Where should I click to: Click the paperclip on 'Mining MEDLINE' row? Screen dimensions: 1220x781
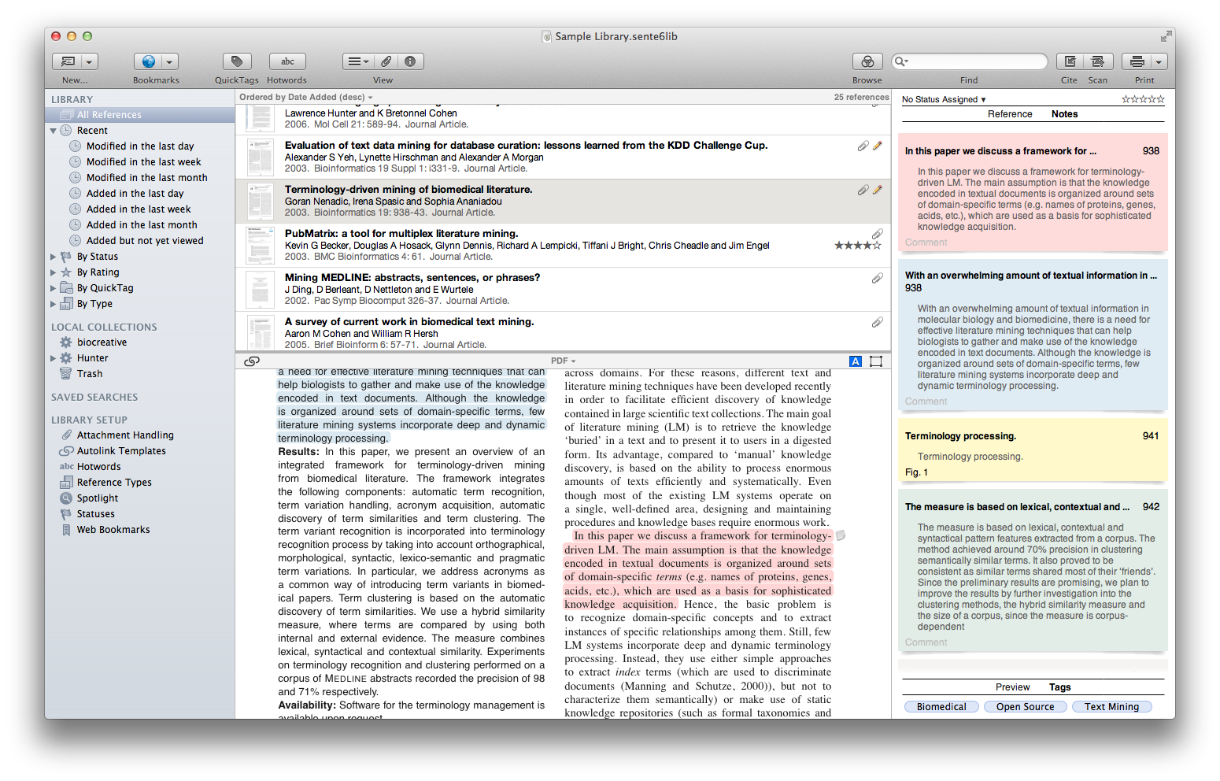(x=877, y=278)
